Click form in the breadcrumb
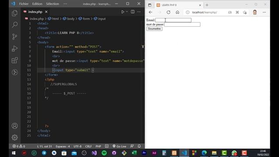 [86, 19]
